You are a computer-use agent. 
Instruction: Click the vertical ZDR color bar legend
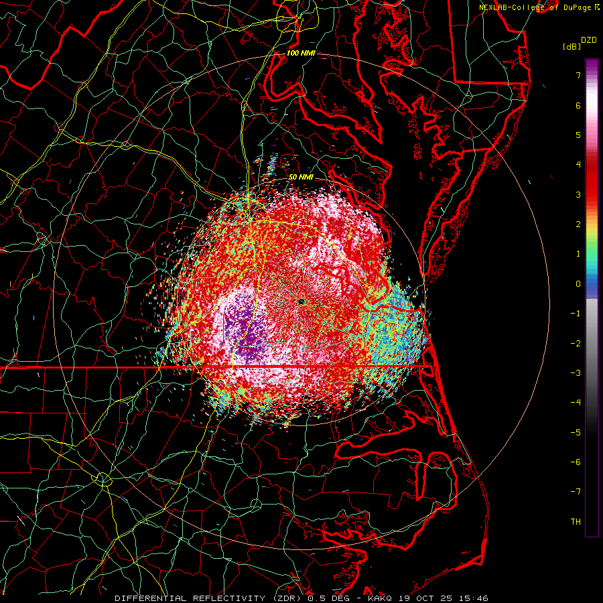(592, 297)
